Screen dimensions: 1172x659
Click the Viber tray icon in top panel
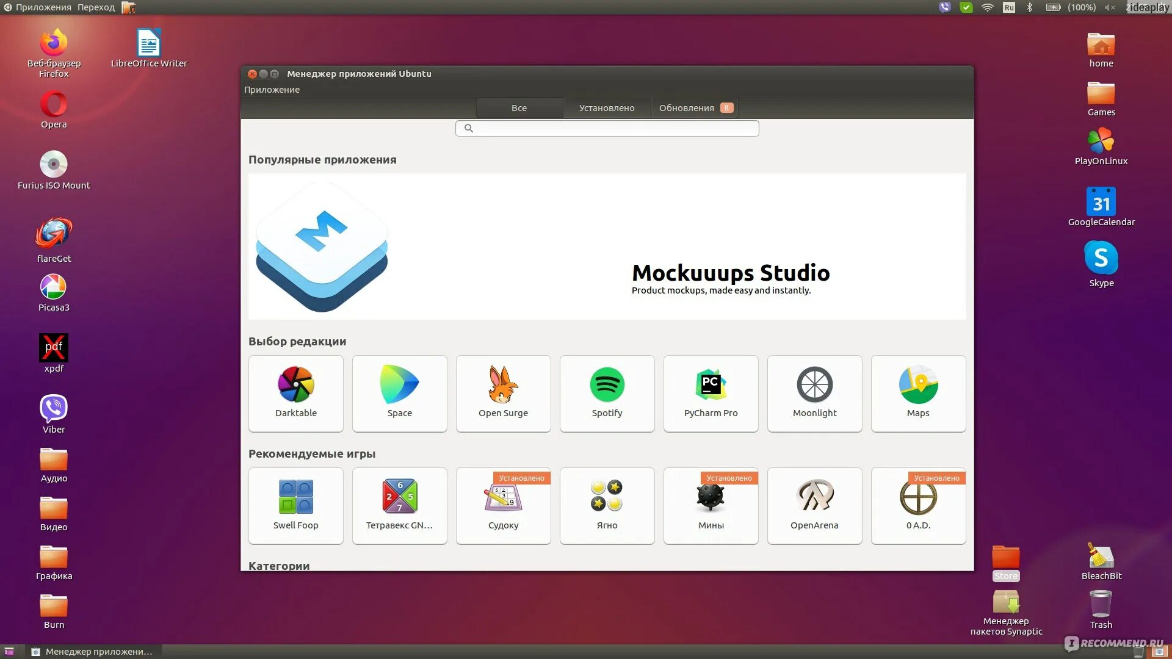pos(945,7)
